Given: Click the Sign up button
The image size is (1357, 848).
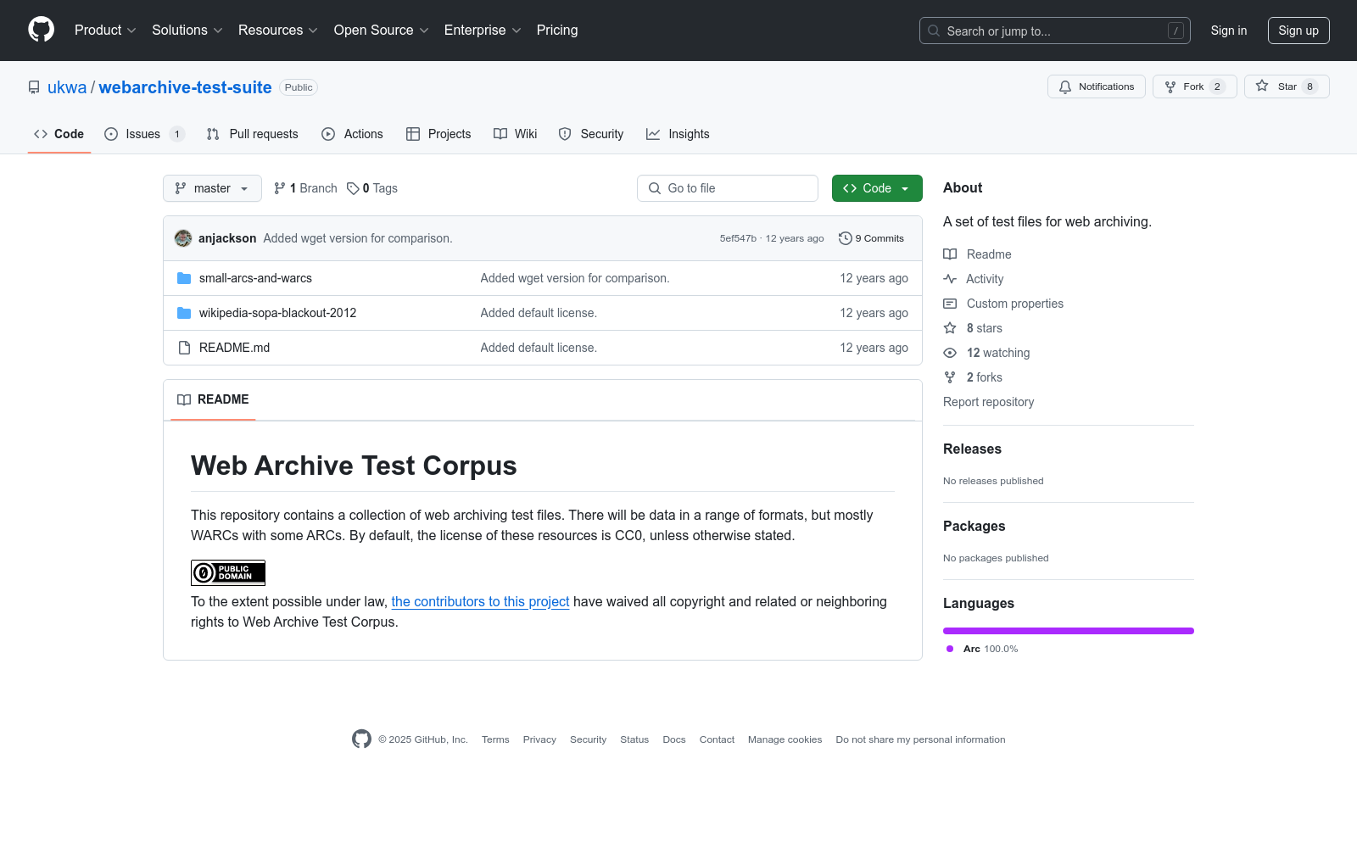Looking at the screenshot, I should (1298, 31).
